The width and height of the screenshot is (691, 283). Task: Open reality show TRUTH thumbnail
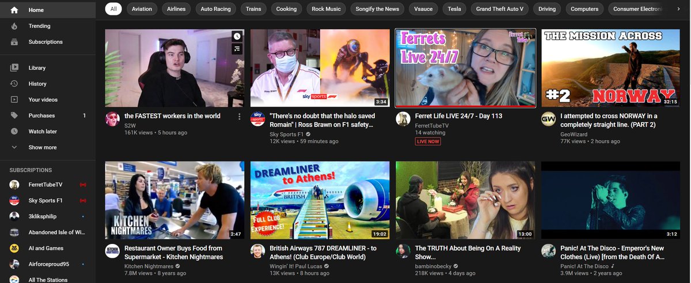point(465,200)
